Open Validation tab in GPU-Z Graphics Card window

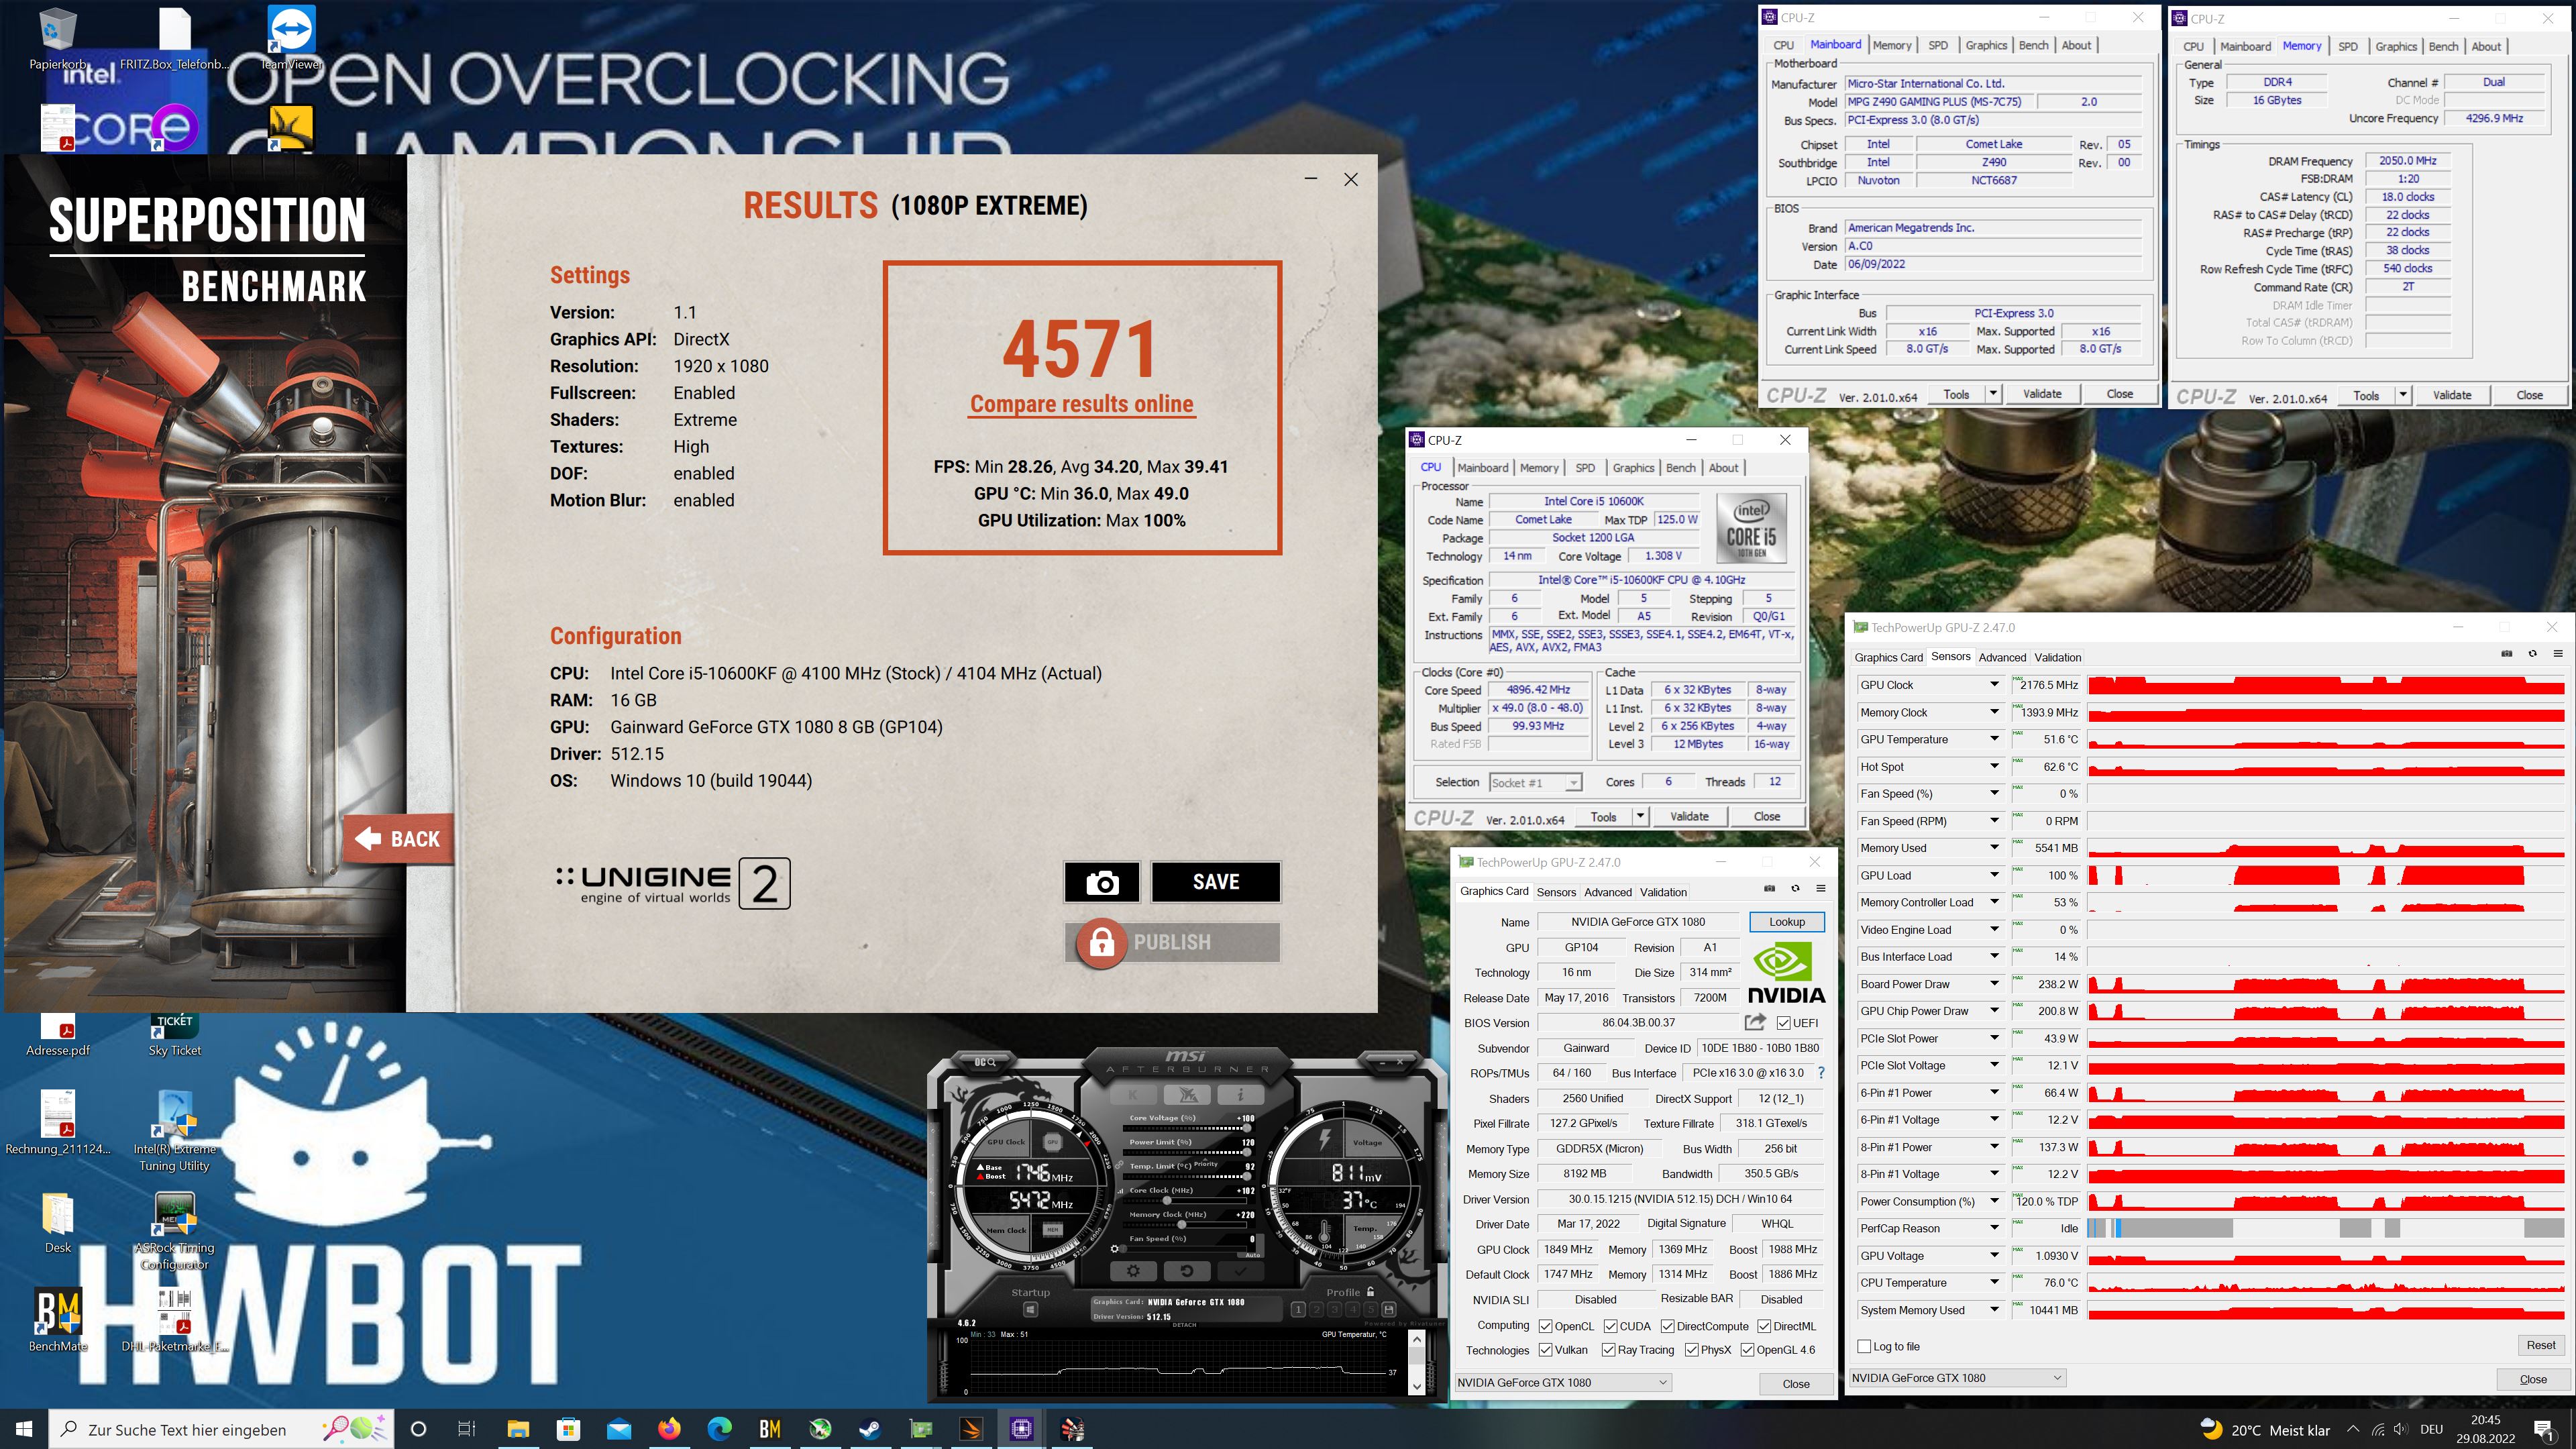(x=1663, y=892)
